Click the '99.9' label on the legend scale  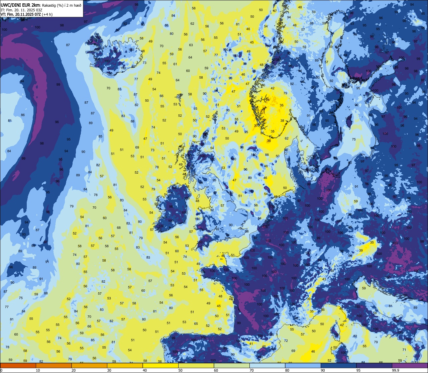[x=396, y=370]
